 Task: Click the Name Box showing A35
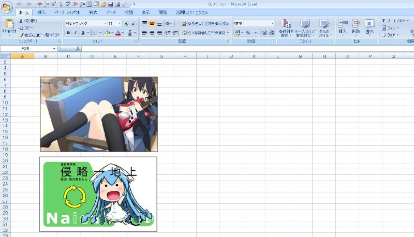tap(28, 49)
